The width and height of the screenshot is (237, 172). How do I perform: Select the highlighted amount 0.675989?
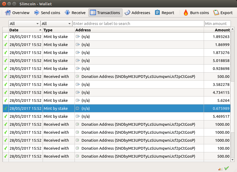coord(221,108)
